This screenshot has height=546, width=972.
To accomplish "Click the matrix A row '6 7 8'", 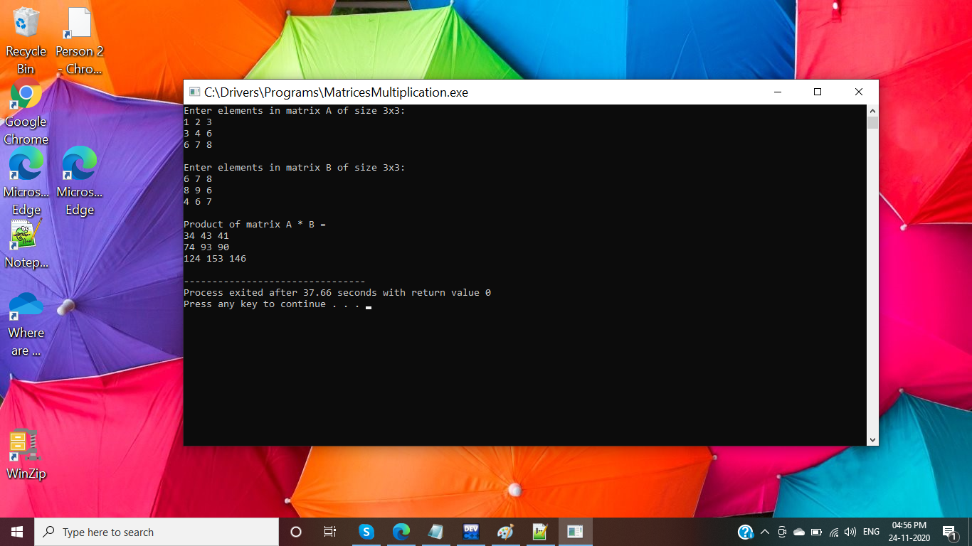I will (198, 145).
